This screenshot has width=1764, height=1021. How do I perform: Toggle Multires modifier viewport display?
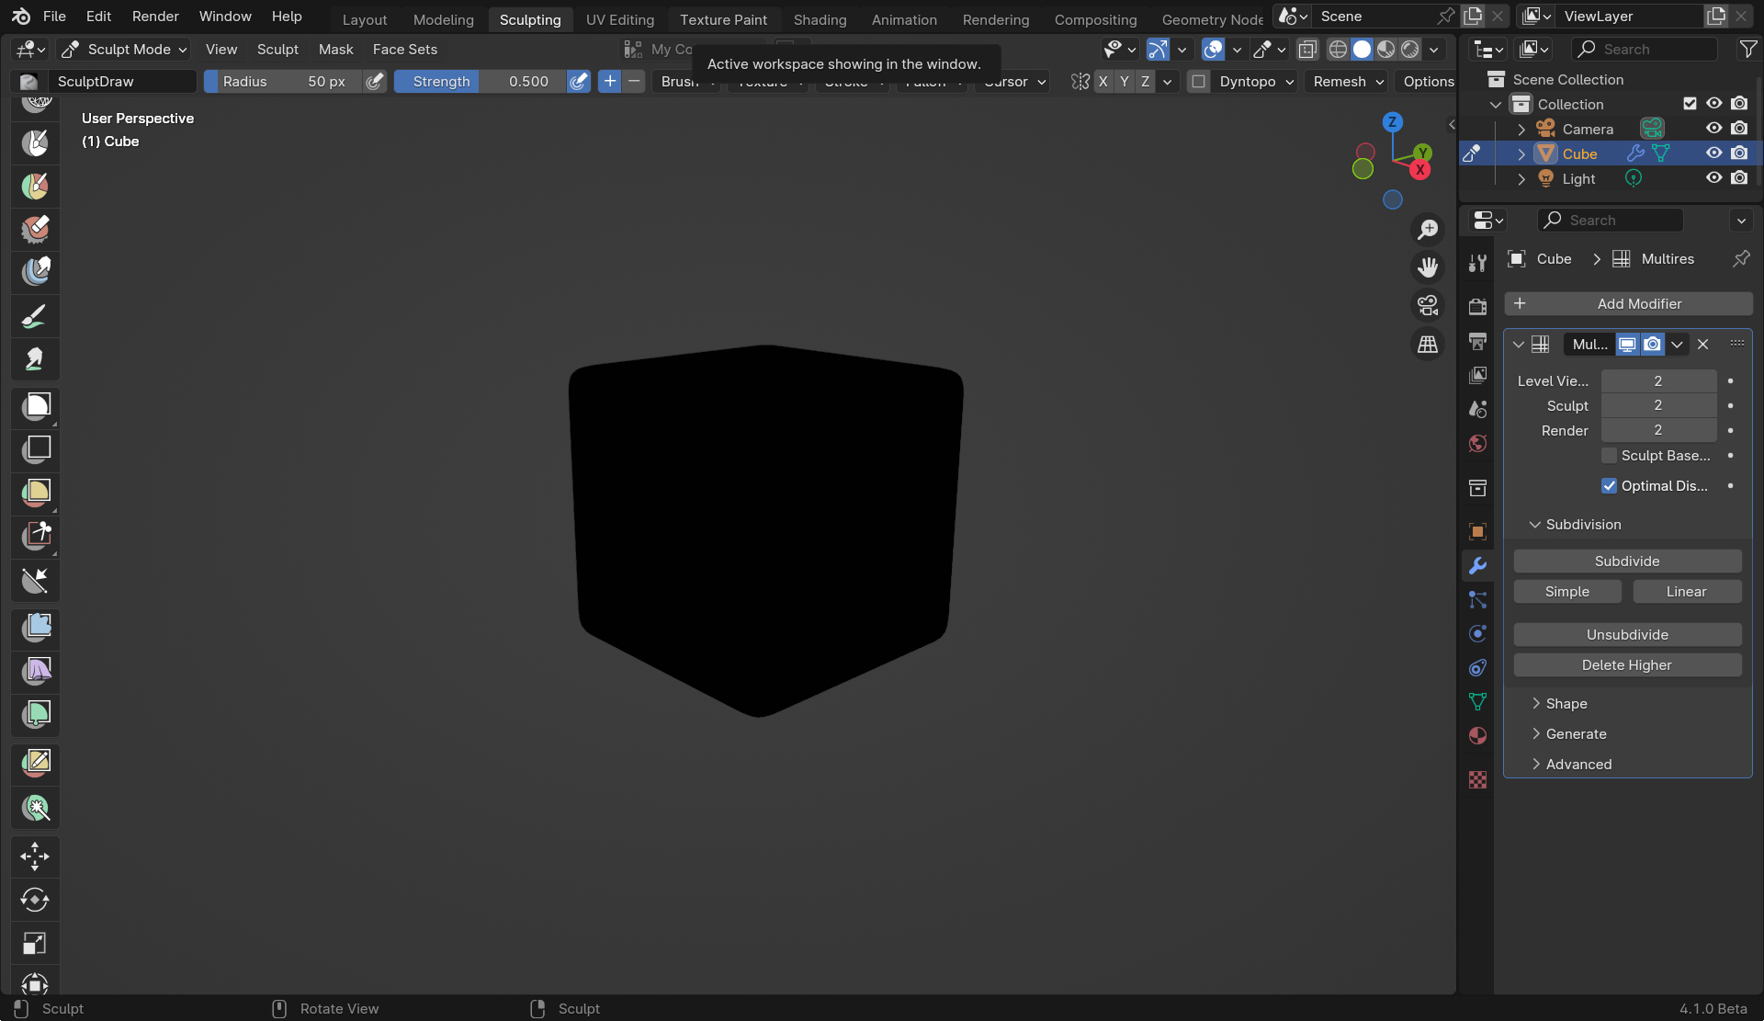(1627, 345)
